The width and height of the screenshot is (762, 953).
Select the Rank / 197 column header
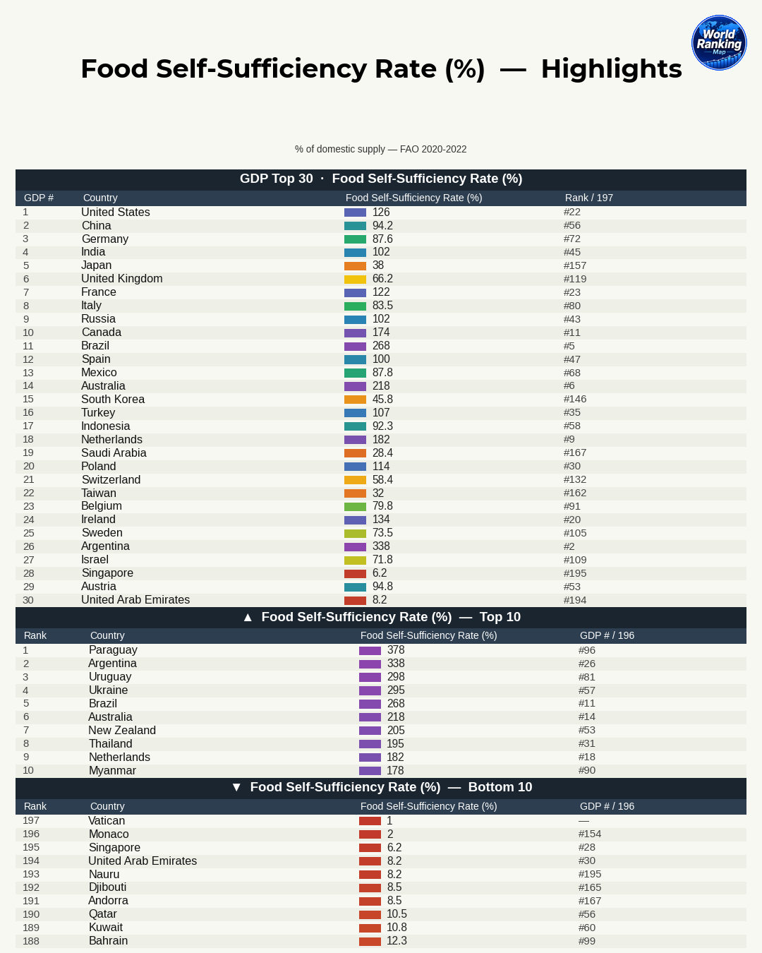(589, 198)
